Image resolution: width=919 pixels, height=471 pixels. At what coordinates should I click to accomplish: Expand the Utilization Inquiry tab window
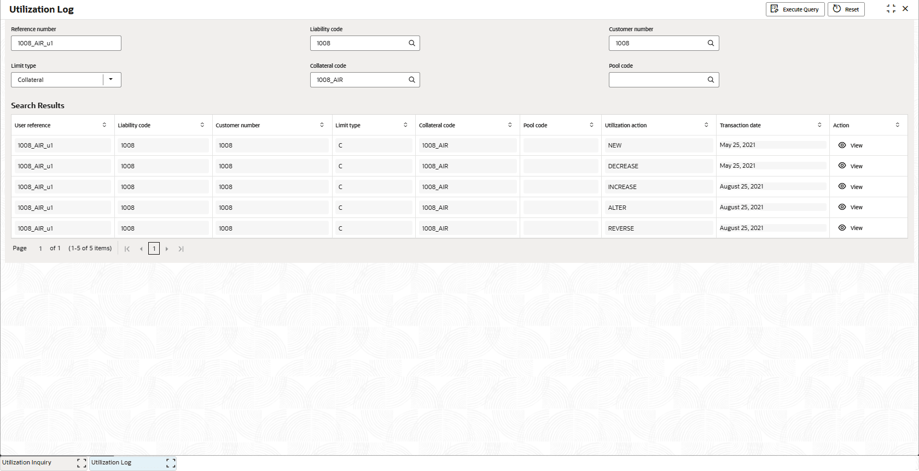pyautogui.click(x=82, y=463)
